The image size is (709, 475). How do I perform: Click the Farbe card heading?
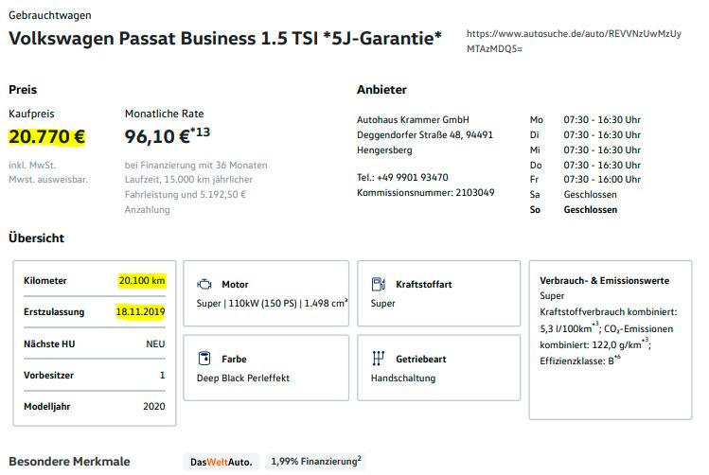coord(234,359)
